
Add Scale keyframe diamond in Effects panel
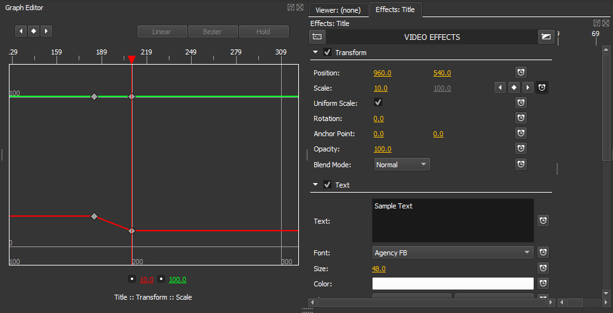514,87
